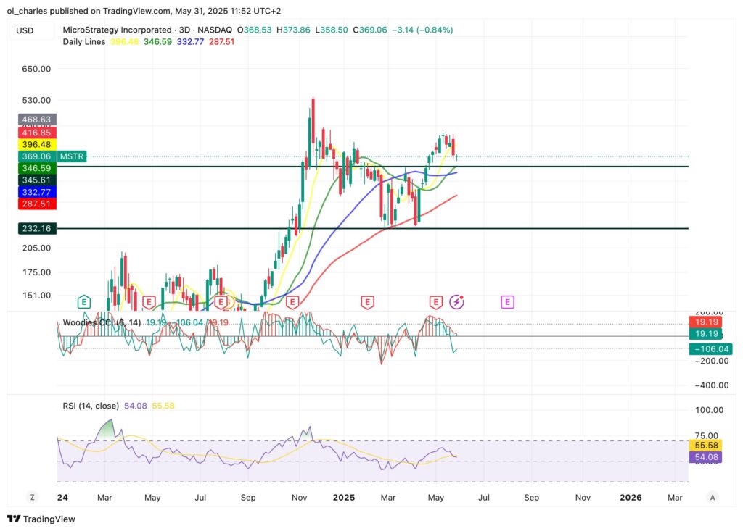This screenshot has width=743, height=531.
Task: Click the 650.00 price scale label
Action: 36,69
